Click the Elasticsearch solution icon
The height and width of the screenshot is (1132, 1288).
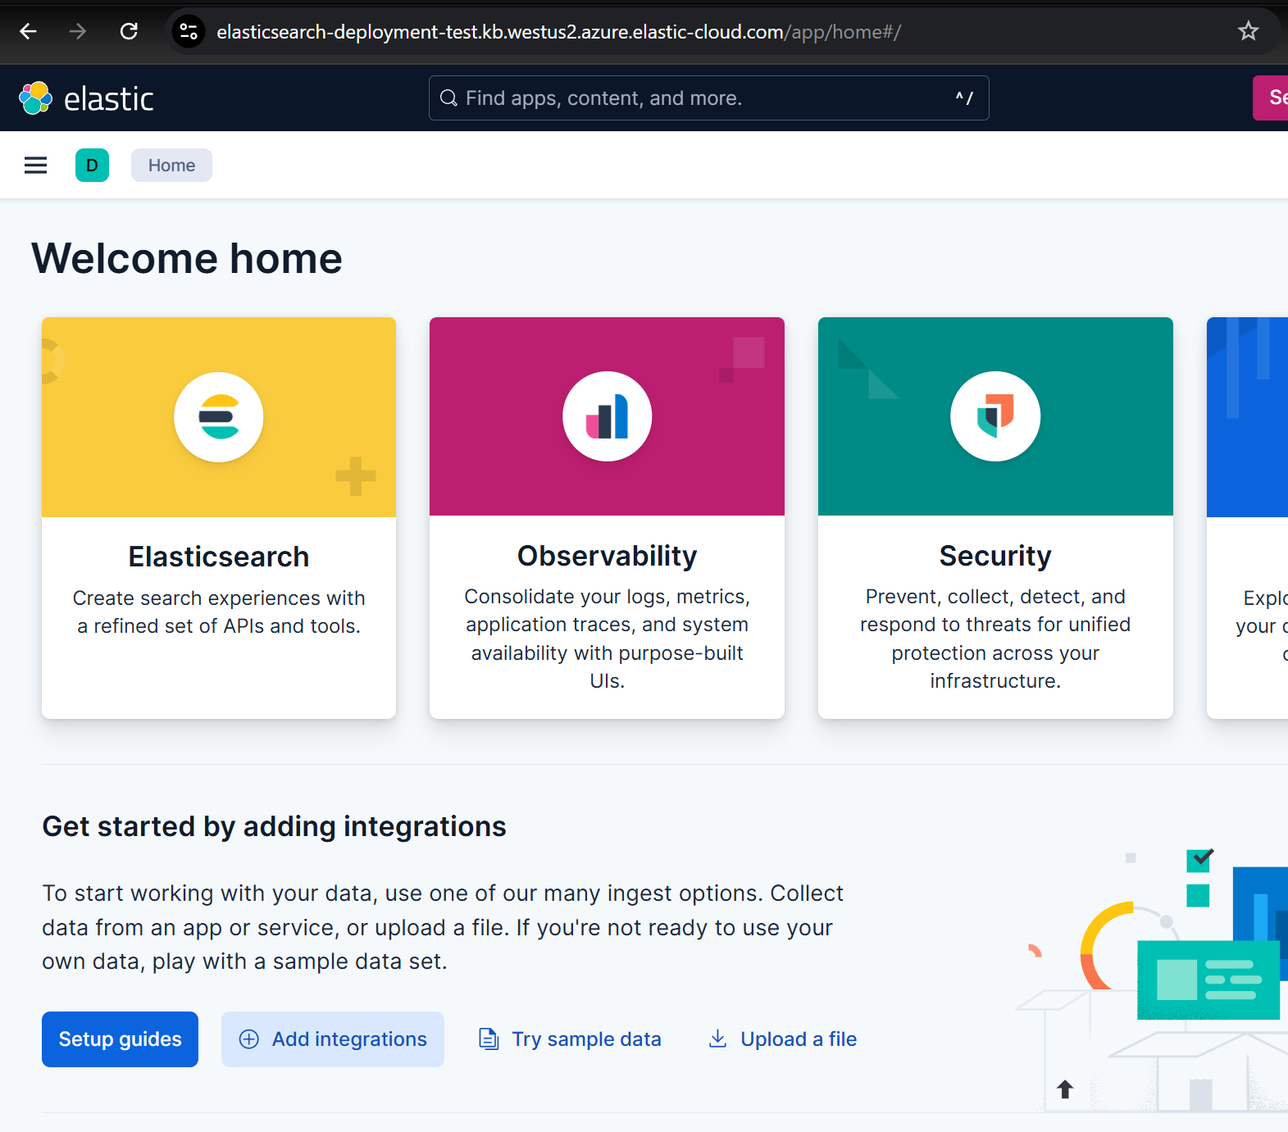click(x=219, y=417)
